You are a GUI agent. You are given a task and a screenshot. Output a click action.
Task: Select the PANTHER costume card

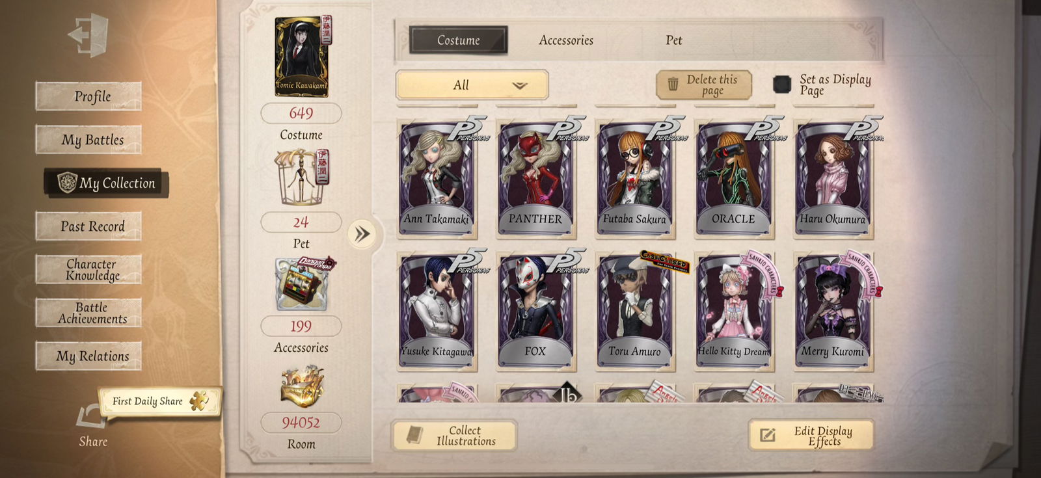coord(535,179)
